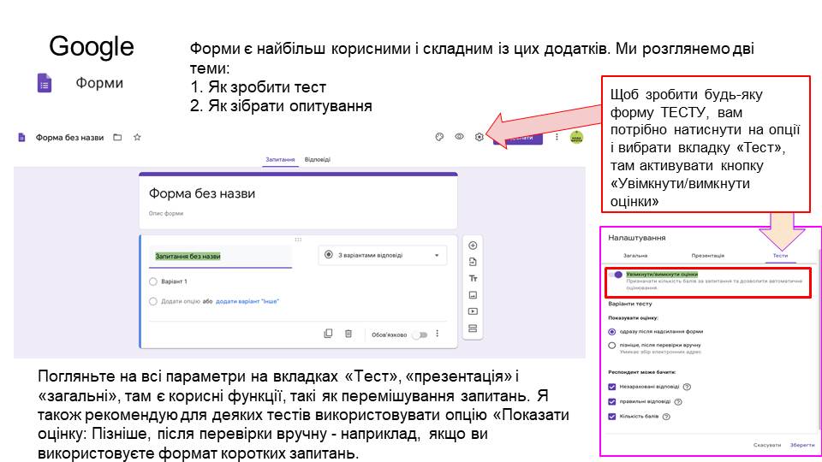Click the eye preview icon

point(459,137)
